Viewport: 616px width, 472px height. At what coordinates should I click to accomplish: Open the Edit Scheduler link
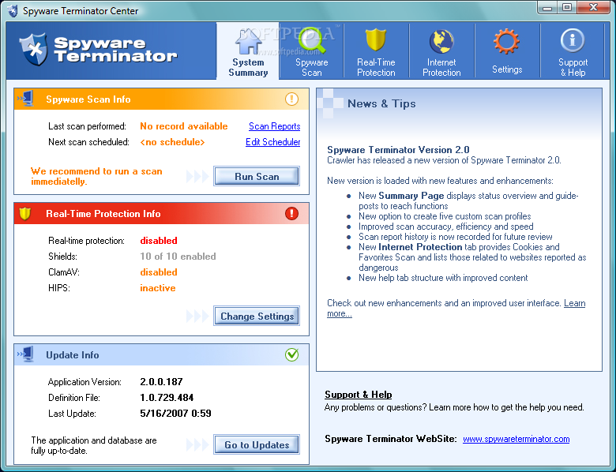[273, 142]
